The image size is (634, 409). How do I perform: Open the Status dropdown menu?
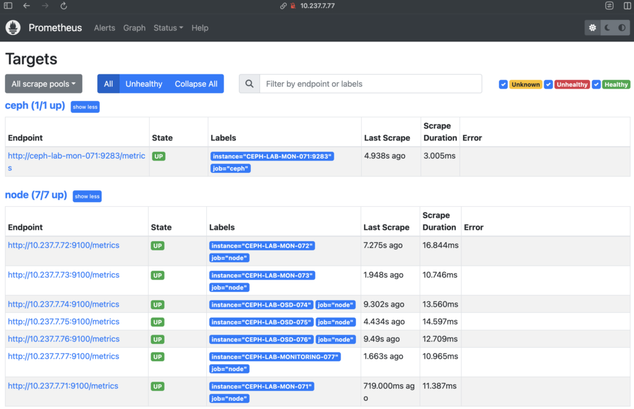[168, 28]
